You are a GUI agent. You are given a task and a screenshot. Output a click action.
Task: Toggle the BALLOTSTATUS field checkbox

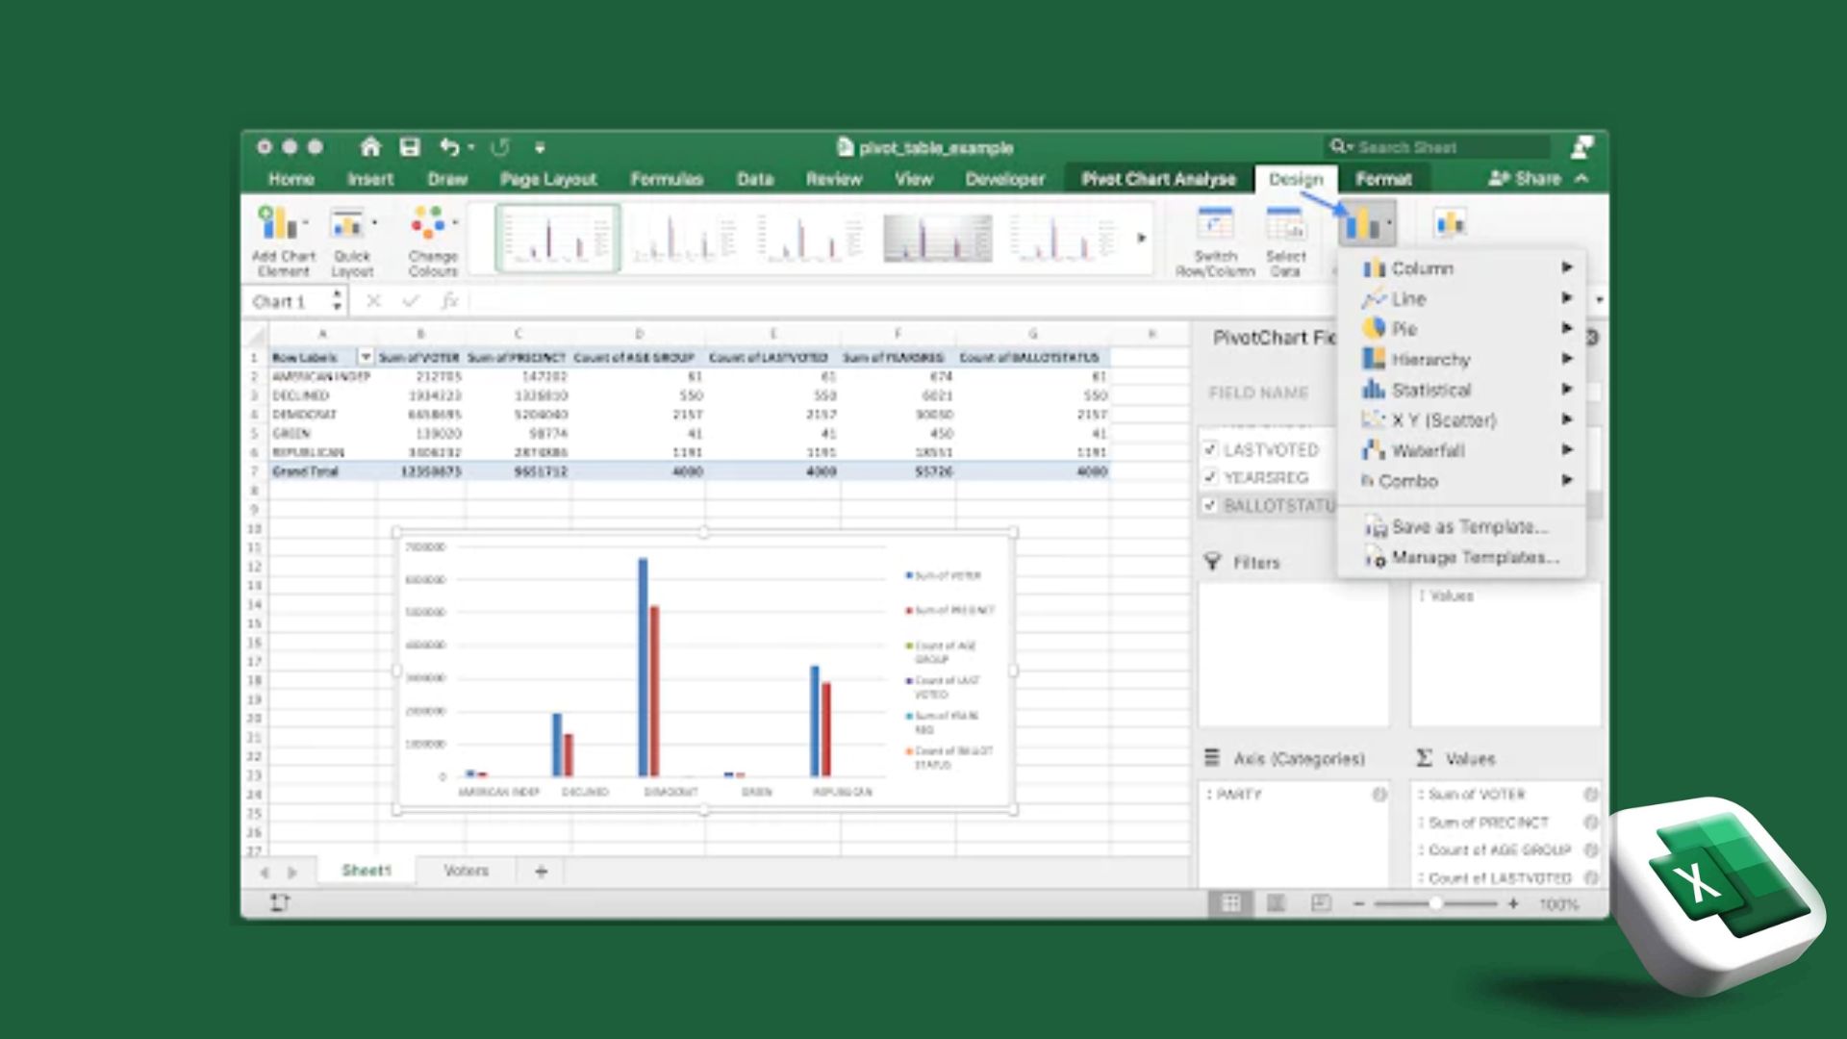point(1210,505)
